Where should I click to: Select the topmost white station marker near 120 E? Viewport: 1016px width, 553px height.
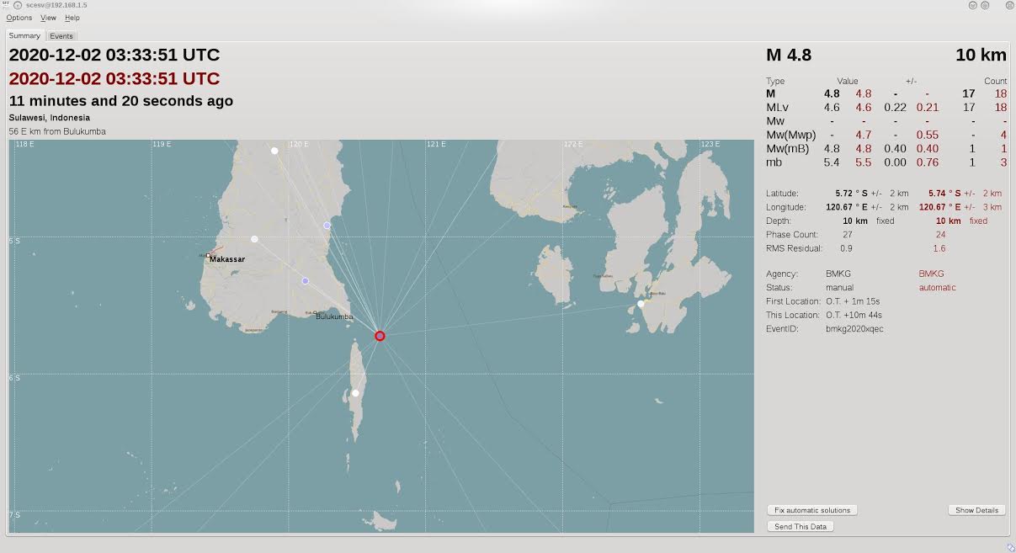pyautogui.click(x=274, y=151)
